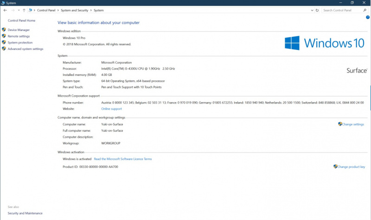Click 'View basic information about your computer' heading
Viewport: 371px width, 220px height.
point(98,23)
